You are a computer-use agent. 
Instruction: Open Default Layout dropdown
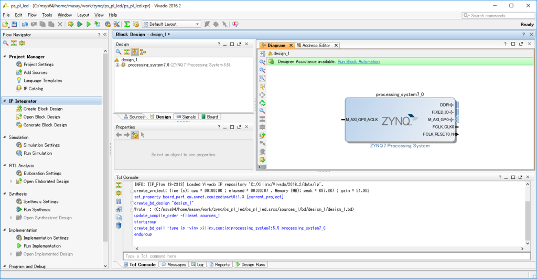(171, 24)
